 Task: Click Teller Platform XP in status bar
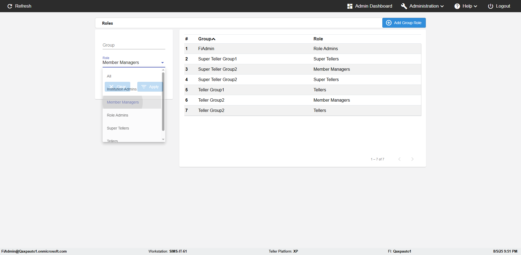(283, 251)
